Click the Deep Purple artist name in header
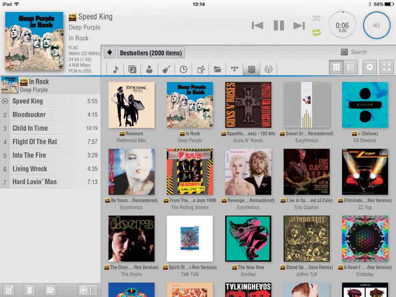The width and height of the screenshot is (396, 297). coord(84,27)
